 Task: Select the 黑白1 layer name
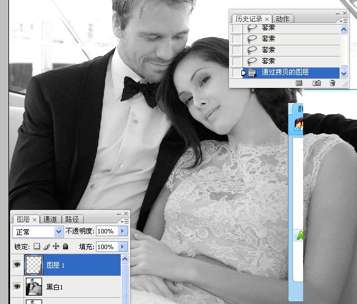pos(54,287)
